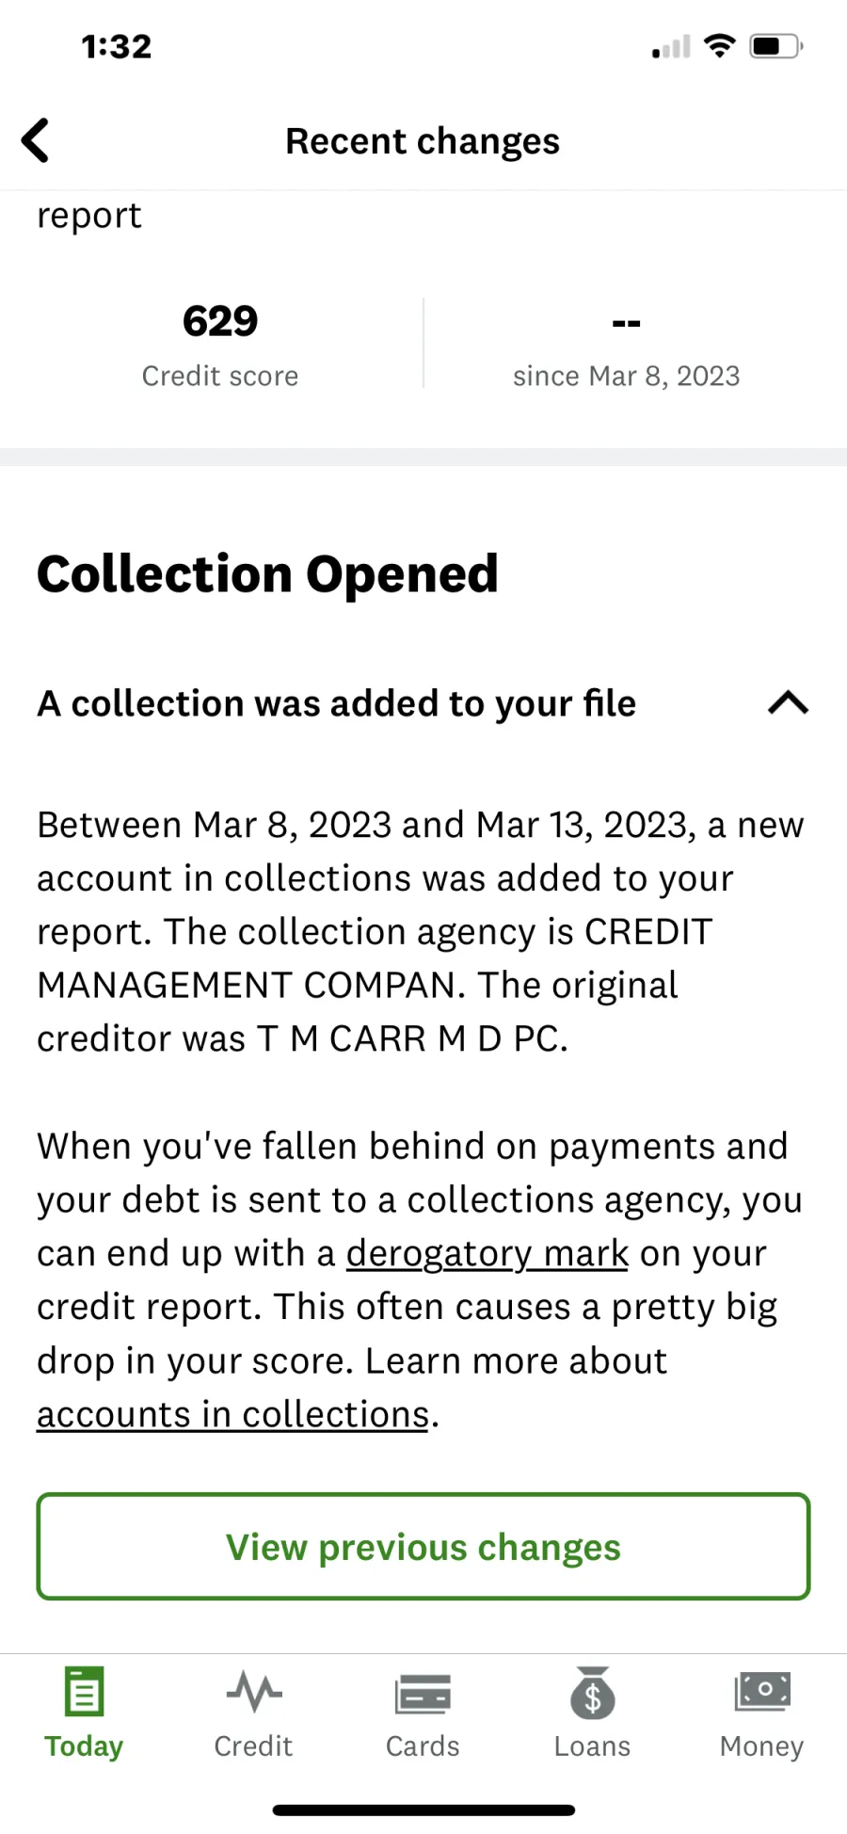Go back using the back arrow

[35, 141]
